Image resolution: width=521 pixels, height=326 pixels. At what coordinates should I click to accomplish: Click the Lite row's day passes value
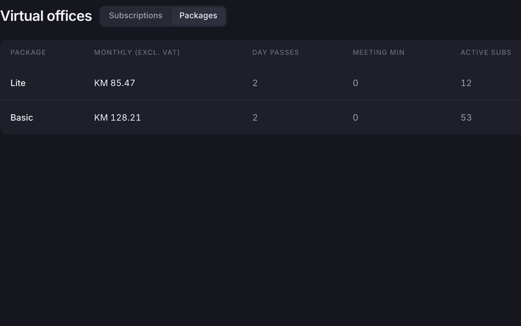point(255,83)
